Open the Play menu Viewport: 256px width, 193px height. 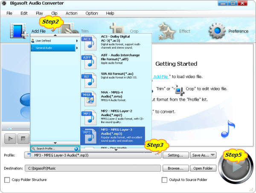coord(39,13)
